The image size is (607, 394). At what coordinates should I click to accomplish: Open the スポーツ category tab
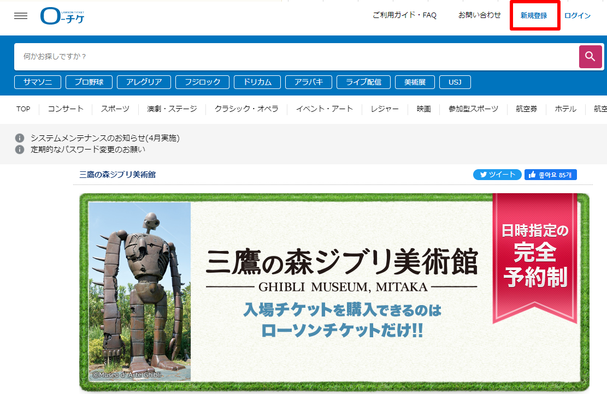click(115, 109)
